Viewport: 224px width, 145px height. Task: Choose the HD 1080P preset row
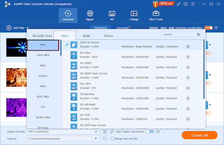(133, 65)
